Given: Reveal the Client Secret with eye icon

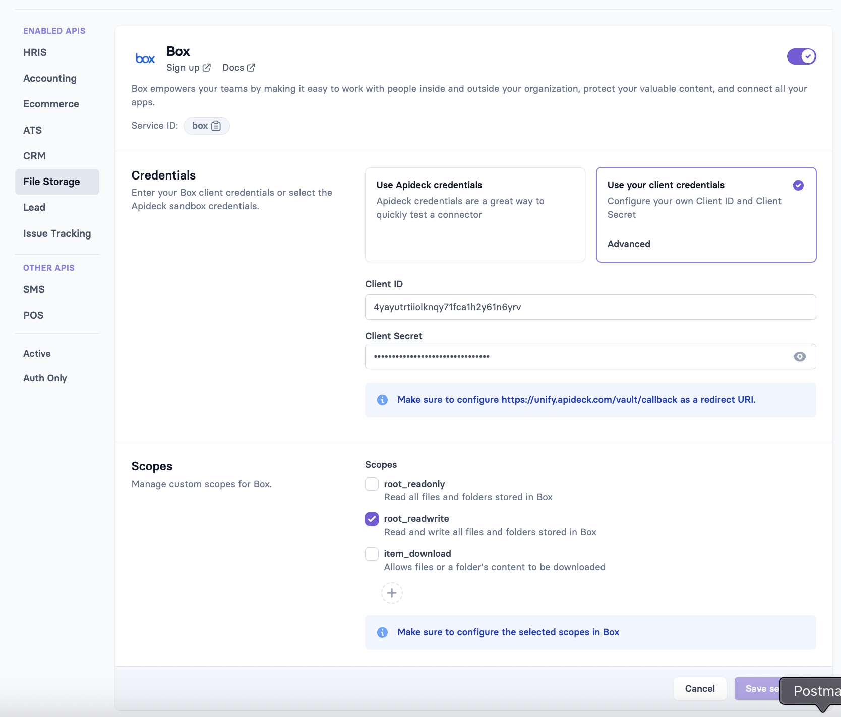Looking at the screenshot, I should point(800,356).
